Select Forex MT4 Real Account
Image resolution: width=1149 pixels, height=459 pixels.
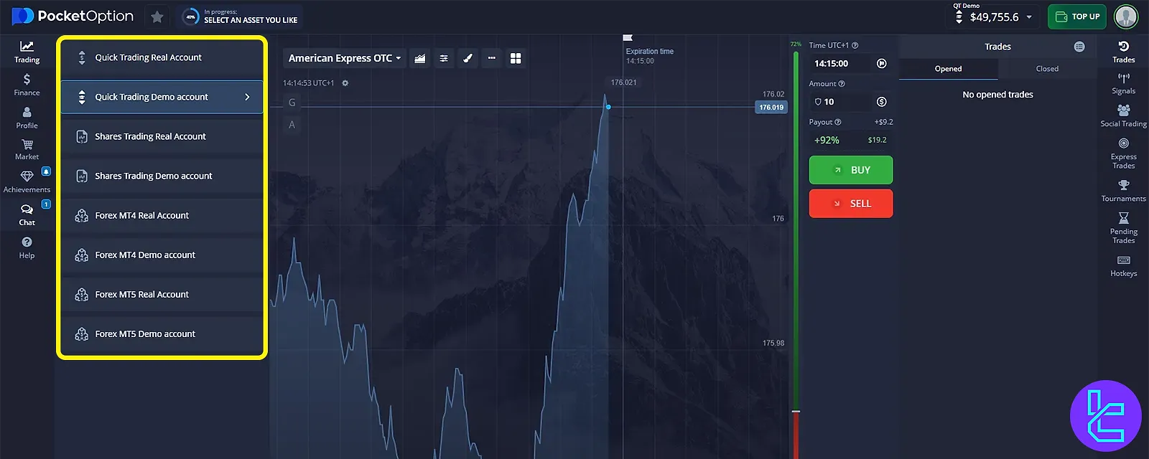[x=162, y=215]
